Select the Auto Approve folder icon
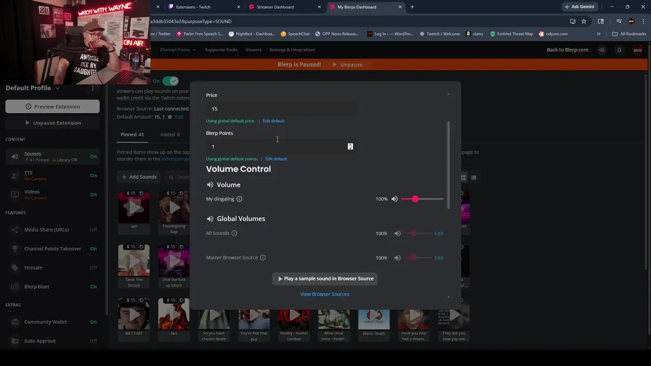This screenshot has width=651, height=366. click(15, 341)
